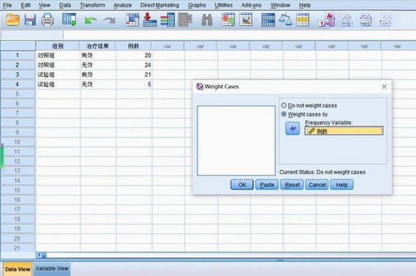The height and width of the screenshot is (276, 416).
Task: Open the Window menu
Action: coord(280,5)
